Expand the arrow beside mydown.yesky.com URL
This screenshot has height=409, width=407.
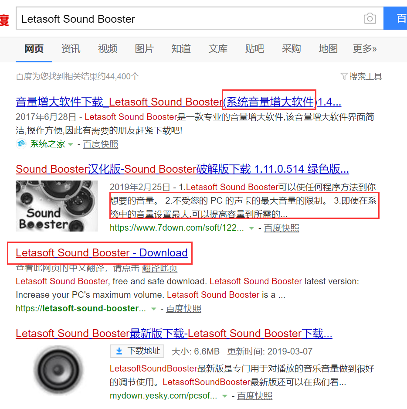[x=225, y=396]
